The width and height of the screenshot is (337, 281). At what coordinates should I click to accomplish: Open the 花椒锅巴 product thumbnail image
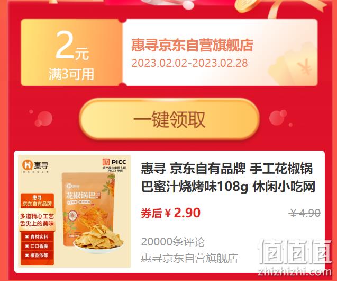[x=75, y=211]
